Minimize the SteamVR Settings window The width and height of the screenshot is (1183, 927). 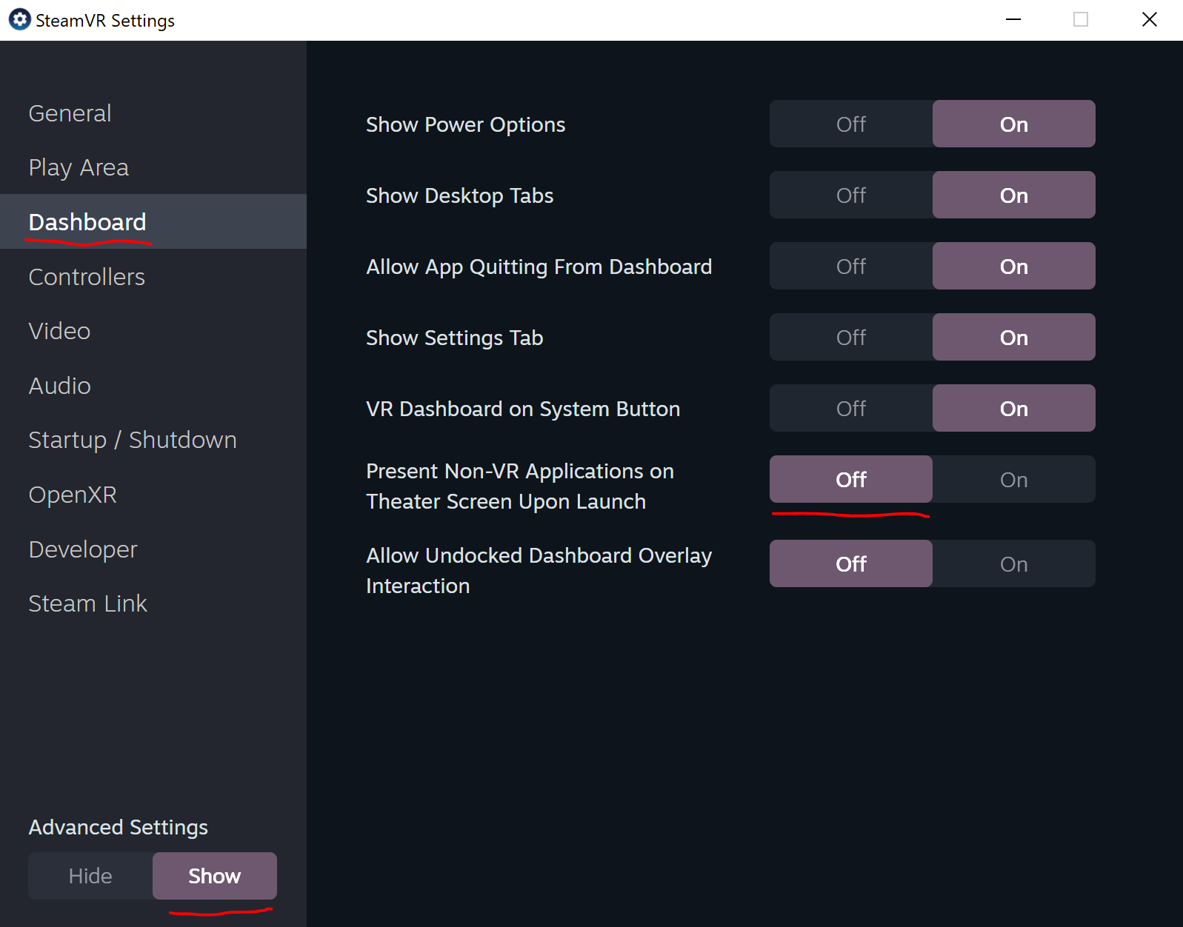tap(1013, 20)
